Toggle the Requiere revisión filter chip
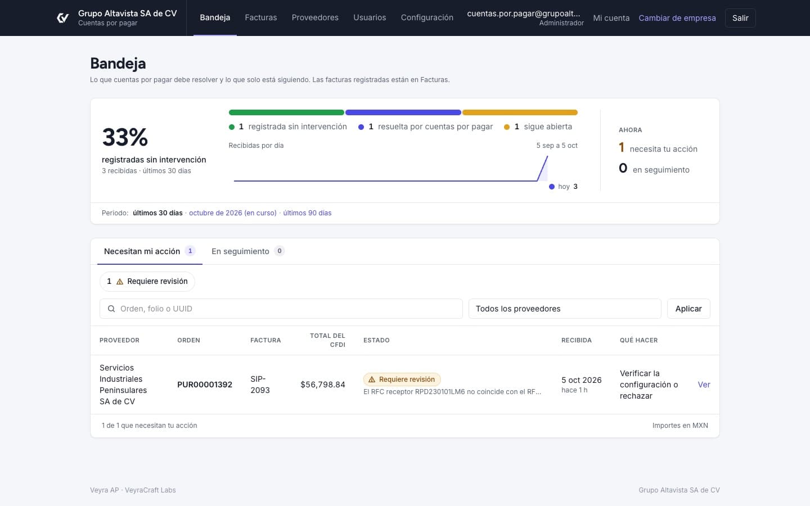The width and height of the screenshot is (810, 506). [147, 282]
